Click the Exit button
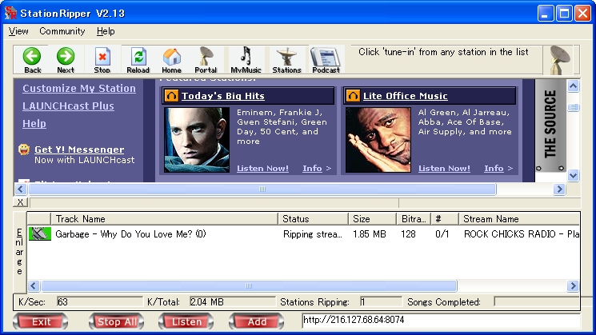This screenshot has width=596, height=335. (40, 322)
